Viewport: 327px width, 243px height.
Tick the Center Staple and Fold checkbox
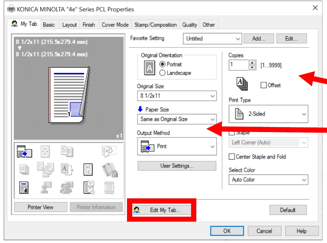click(x=232, y=156)
